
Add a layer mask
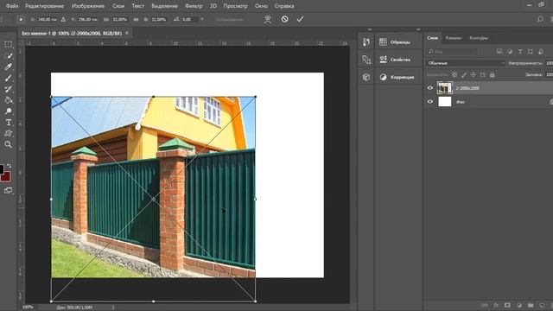pos(507,305)
